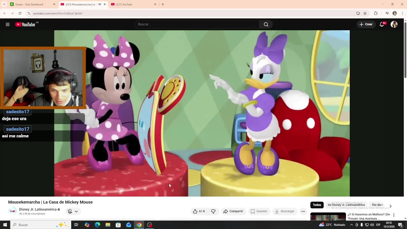Click install app icon in address bar

358,13
